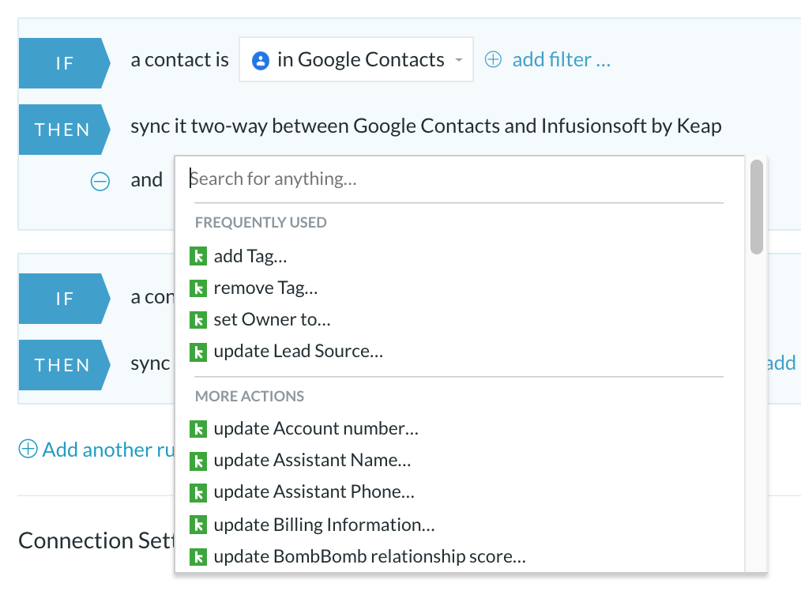The image size is (801, 591).
Task: Click the Keap icon beside 'update Billing Information...'
Action: [198, 525]
